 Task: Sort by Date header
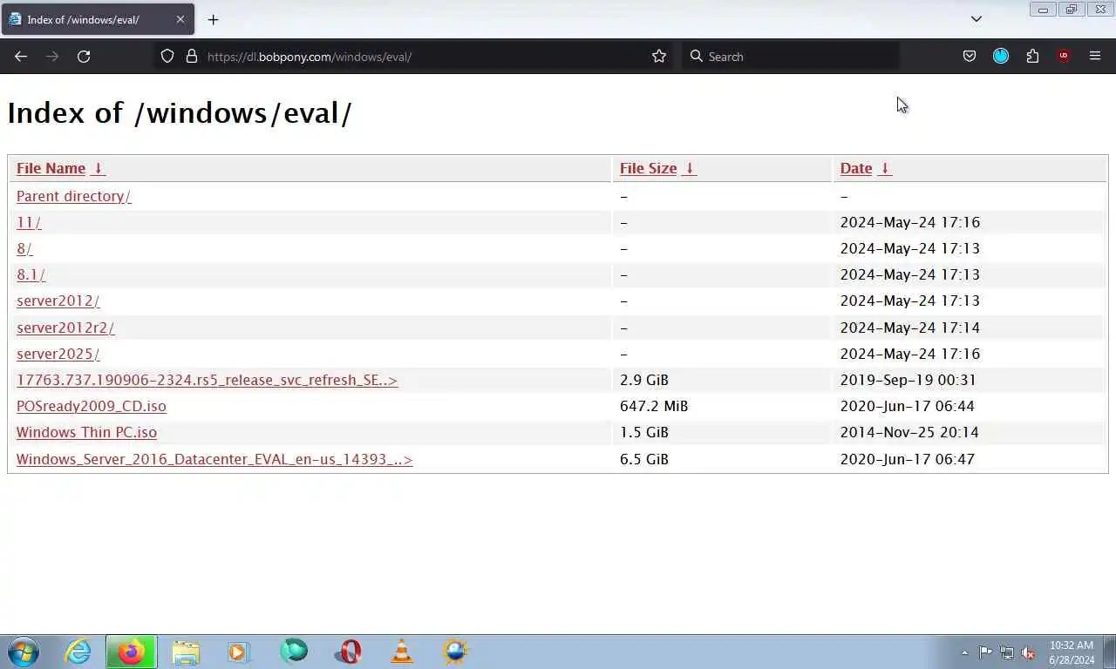click(856, 168)
